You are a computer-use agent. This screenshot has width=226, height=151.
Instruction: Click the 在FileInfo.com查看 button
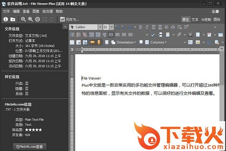(x=29, y=146)
